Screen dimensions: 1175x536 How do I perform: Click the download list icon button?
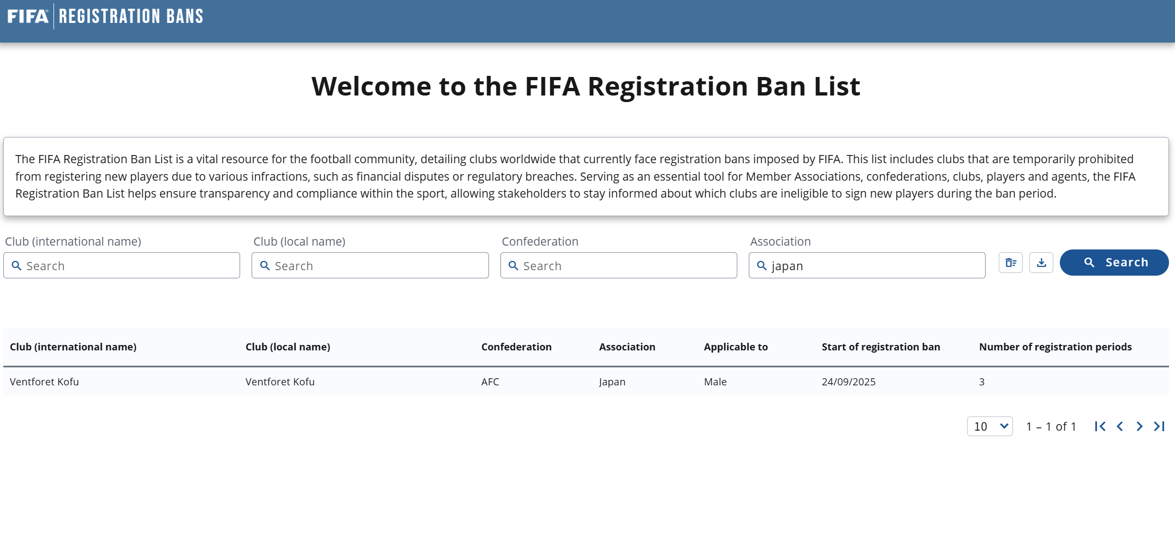(1041, 263)
